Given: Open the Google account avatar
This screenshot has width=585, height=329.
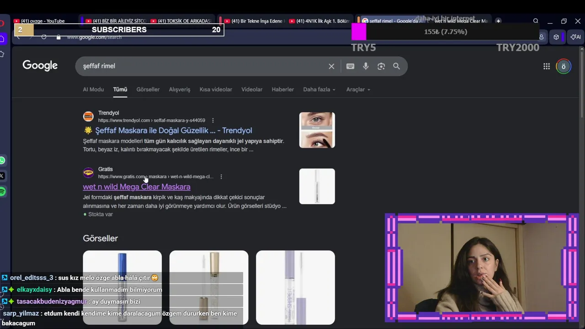Looking at the screenshot, I should coord(564,66).
